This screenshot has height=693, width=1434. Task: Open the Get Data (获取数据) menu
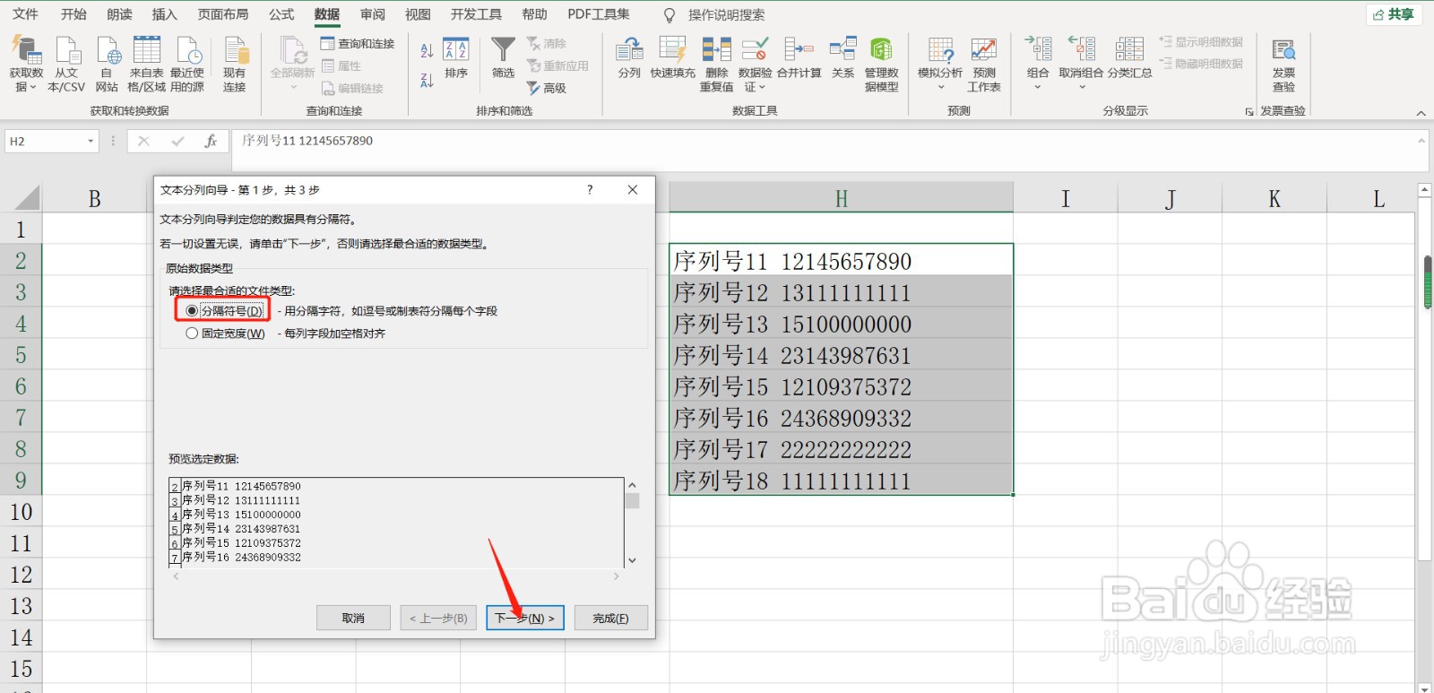coord(26,65)
